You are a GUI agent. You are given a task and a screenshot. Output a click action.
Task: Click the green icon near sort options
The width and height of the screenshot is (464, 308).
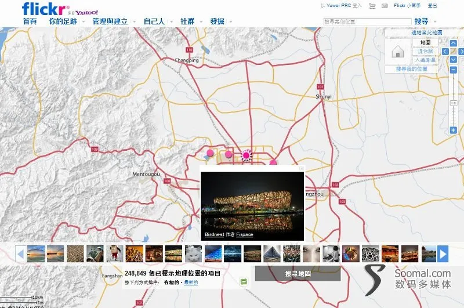pyautogui.click(x=244, y=281)
